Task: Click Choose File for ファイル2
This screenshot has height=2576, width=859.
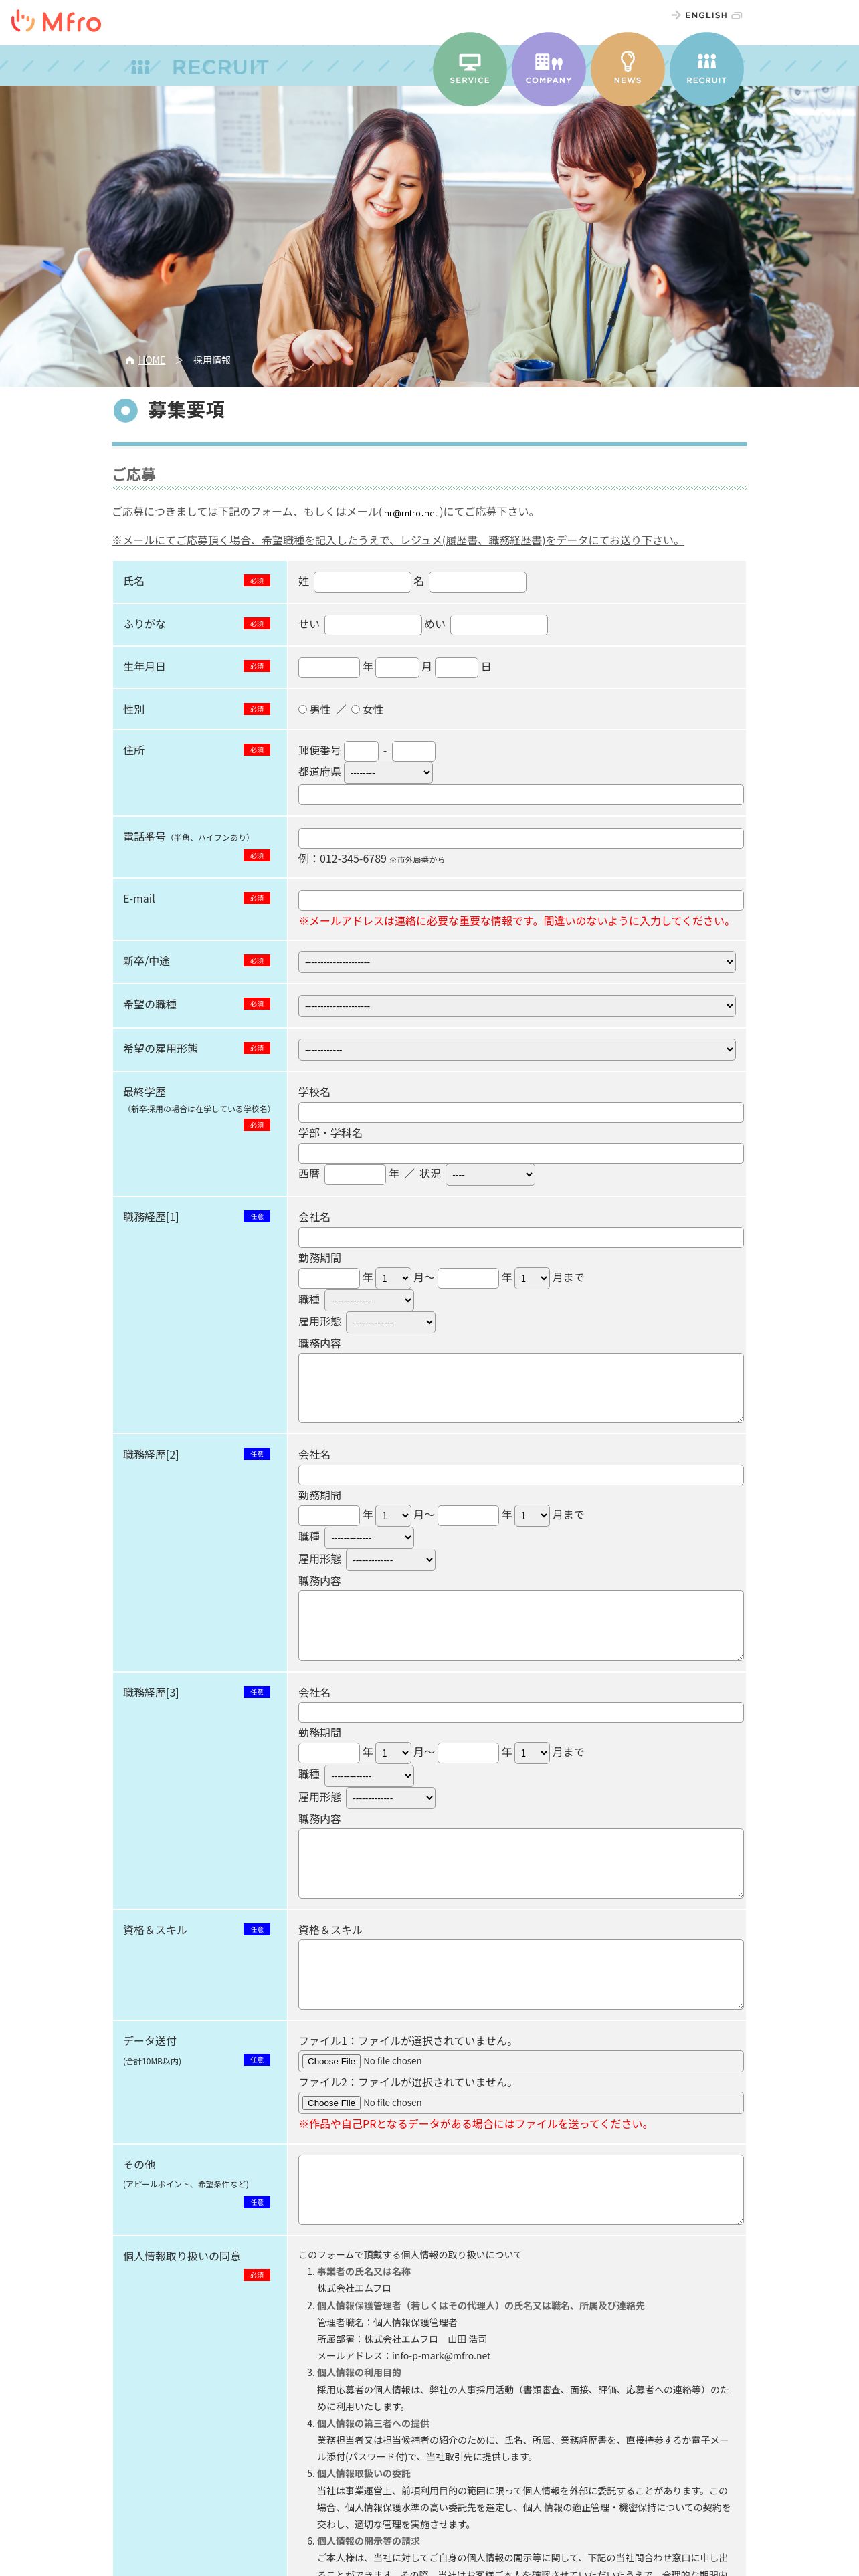Action: tap(331, 2103)
